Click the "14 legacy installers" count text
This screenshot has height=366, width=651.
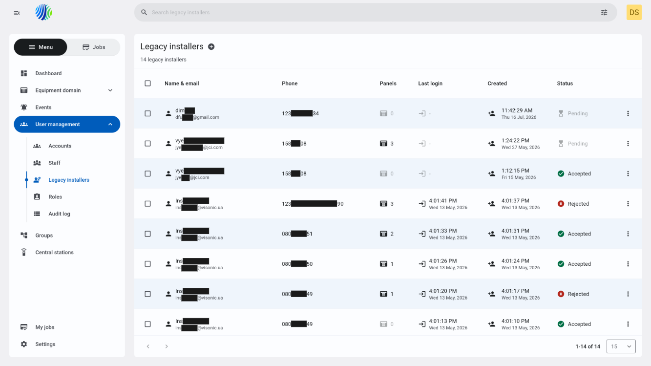point(163,60)
